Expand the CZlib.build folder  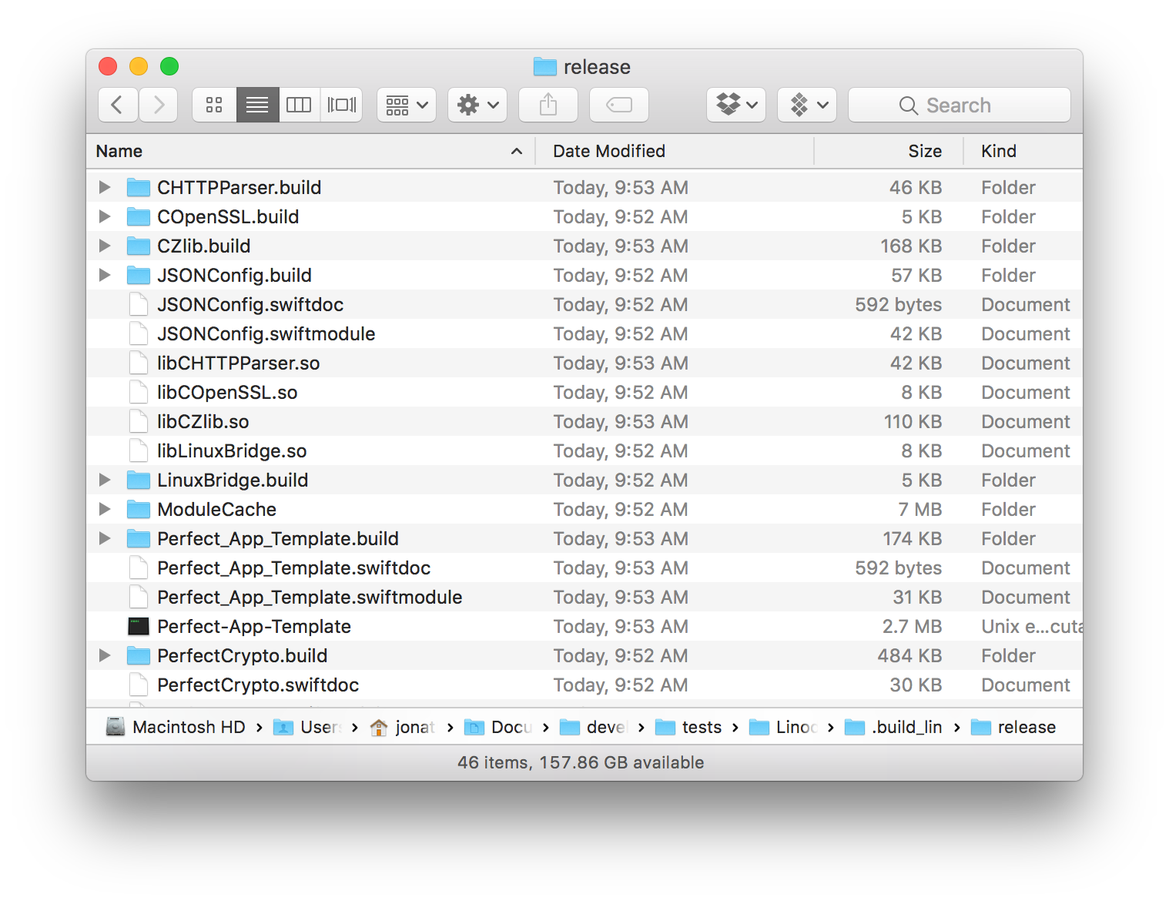click(x=105, y=246)
